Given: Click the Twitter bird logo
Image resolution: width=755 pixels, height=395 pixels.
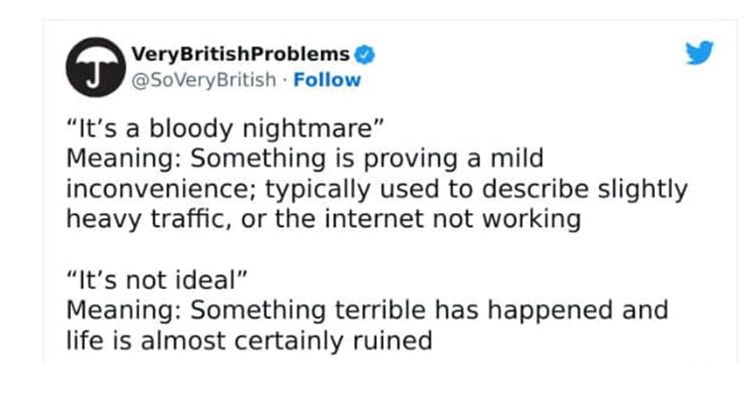Looking at the screenshot, I should pyautogui.click(x=700, y=53).
